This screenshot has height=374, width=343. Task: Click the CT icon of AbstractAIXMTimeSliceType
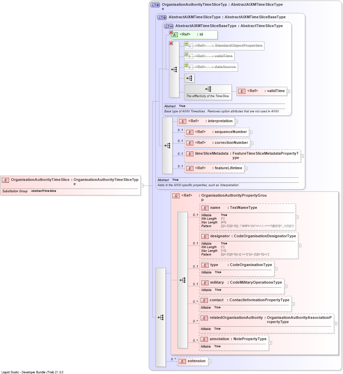click(162, 17)
